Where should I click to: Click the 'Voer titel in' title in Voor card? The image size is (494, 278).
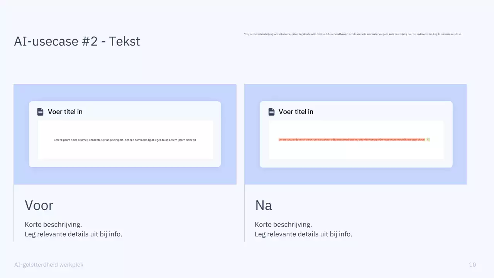pos(65,112)
